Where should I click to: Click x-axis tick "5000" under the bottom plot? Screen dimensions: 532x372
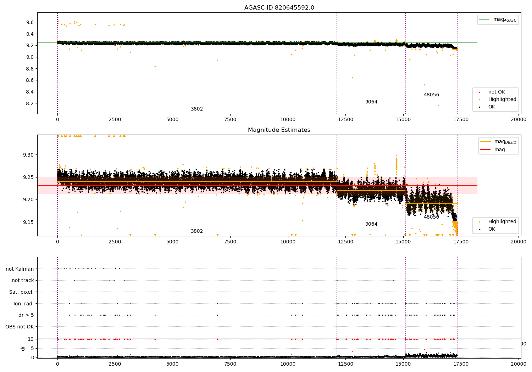pos(173,364)
